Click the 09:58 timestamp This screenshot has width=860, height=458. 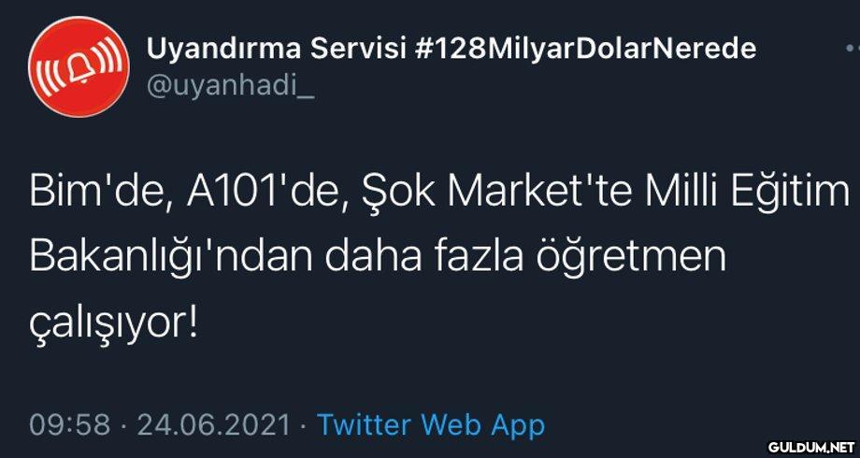pos(70,425)
